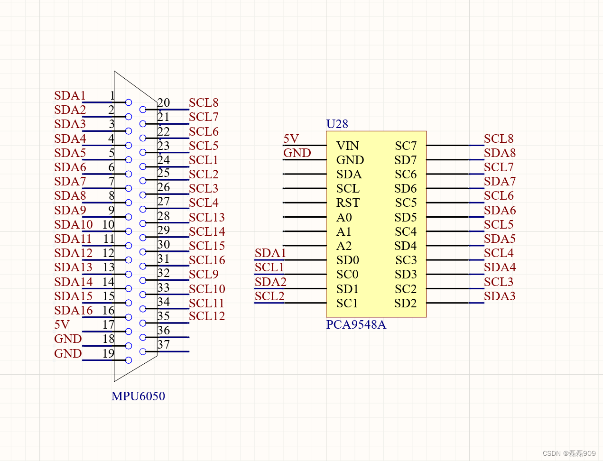Click the SDA1 net label on MPU6050

click(x=69, y=95)
